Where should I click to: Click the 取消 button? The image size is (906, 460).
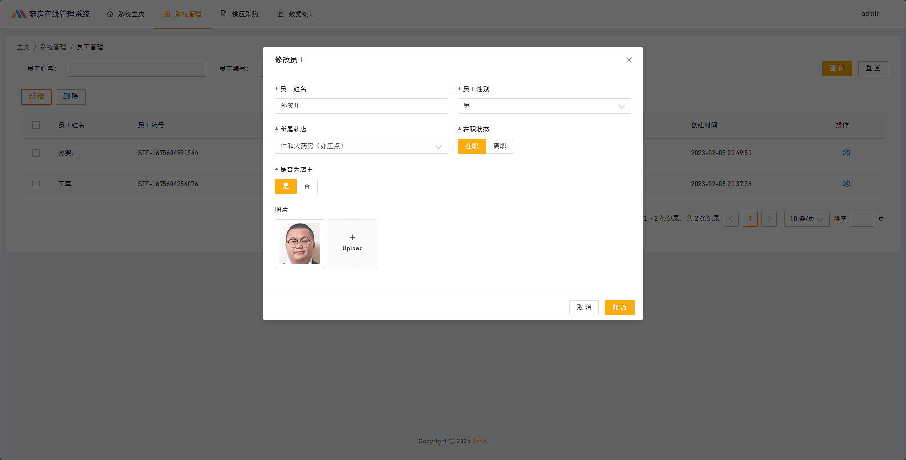coord(584,308)
